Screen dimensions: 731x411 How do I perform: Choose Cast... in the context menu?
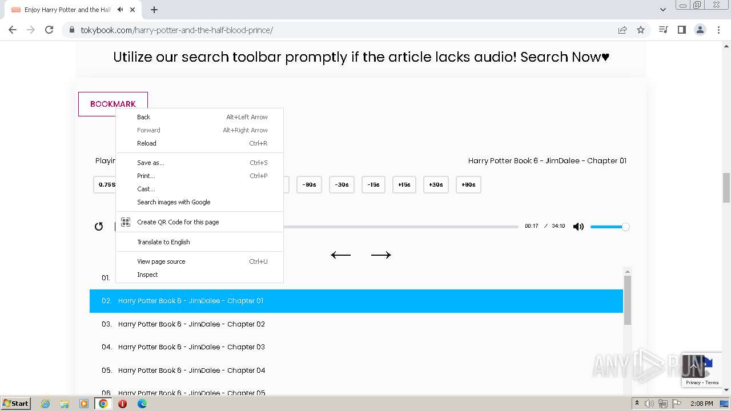click(x=199, y=189)
